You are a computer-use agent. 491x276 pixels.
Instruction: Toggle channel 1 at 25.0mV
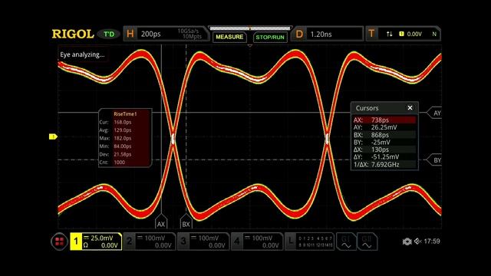(96, 242)
